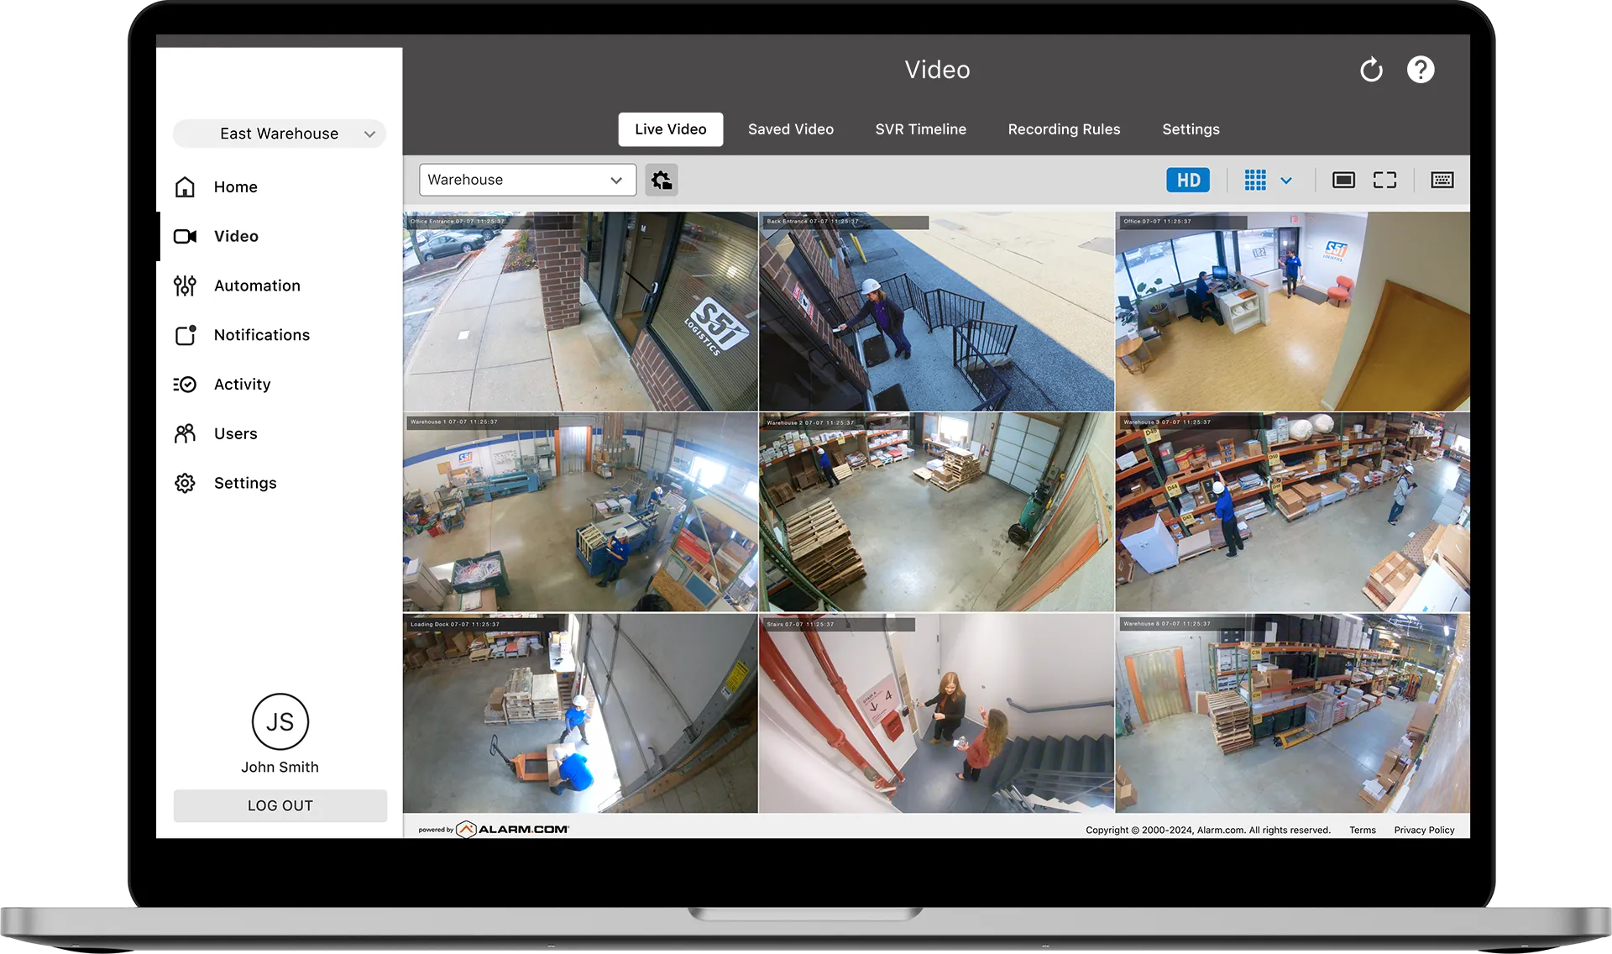Screen dimensions: 1612x954
Task: Open Notifications in the sidebar
Action: point(261,335)
